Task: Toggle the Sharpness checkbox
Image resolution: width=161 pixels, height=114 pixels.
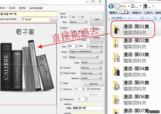Action: pos(61,99)
